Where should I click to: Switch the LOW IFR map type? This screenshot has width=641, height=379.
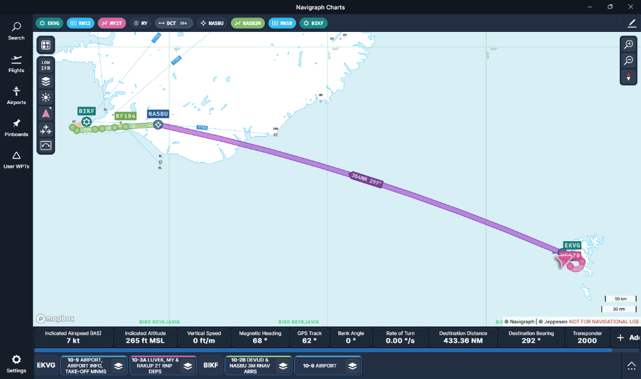(x=46, y=66)
